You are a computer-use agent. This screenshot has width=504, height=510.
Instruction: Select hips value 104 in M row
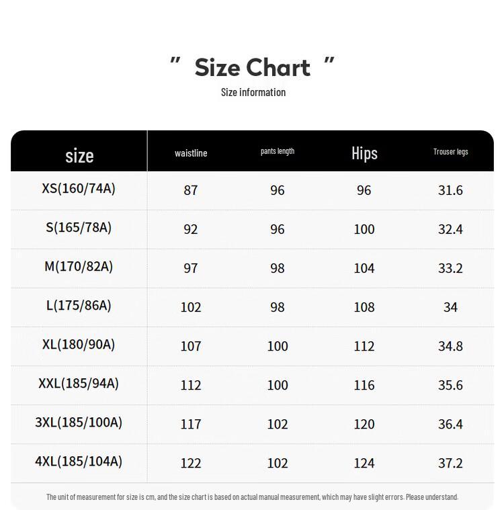[x=364, y=268]
